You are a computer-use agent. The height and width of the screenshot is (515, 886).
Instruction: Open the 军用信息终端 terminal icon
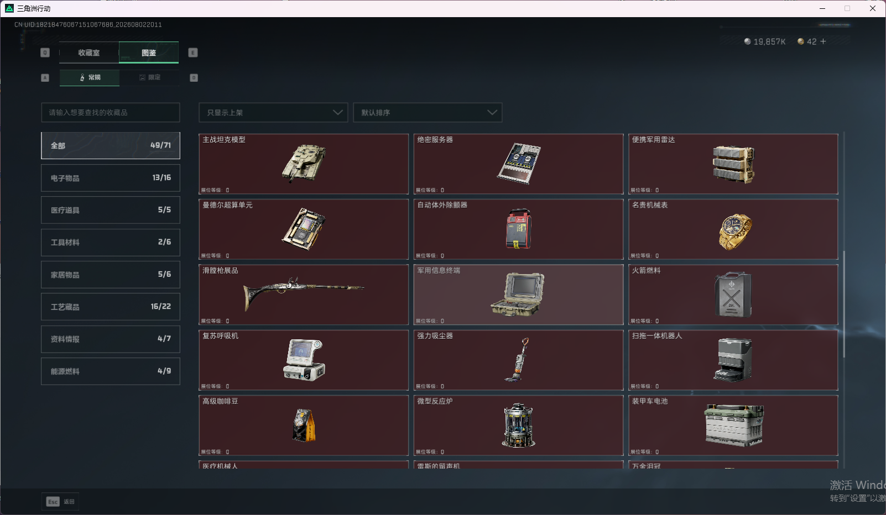pyautogui.click(x=518, y=295)
